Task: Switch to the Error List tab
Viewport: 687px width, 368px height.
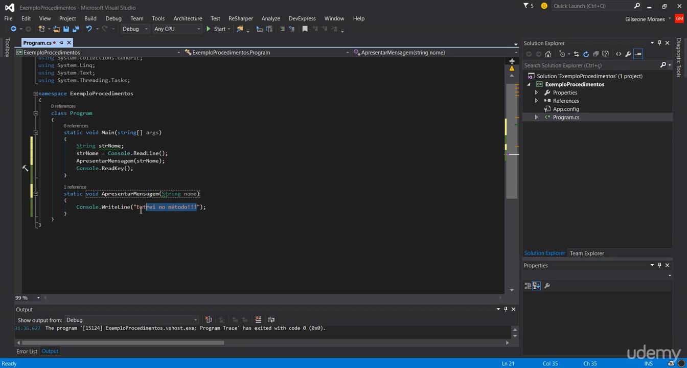Action: coord(27,351)
